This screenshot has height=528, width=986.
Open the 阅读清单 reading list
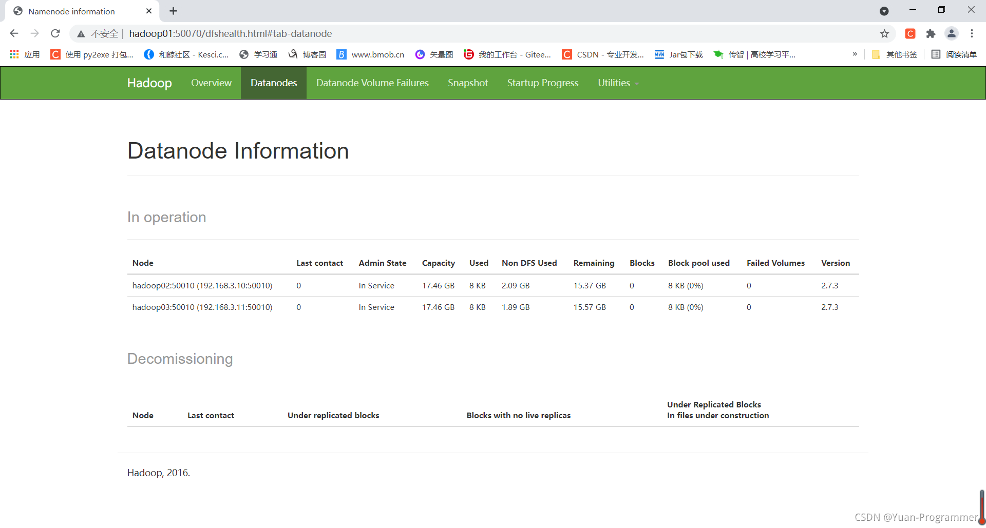[954, 54]
